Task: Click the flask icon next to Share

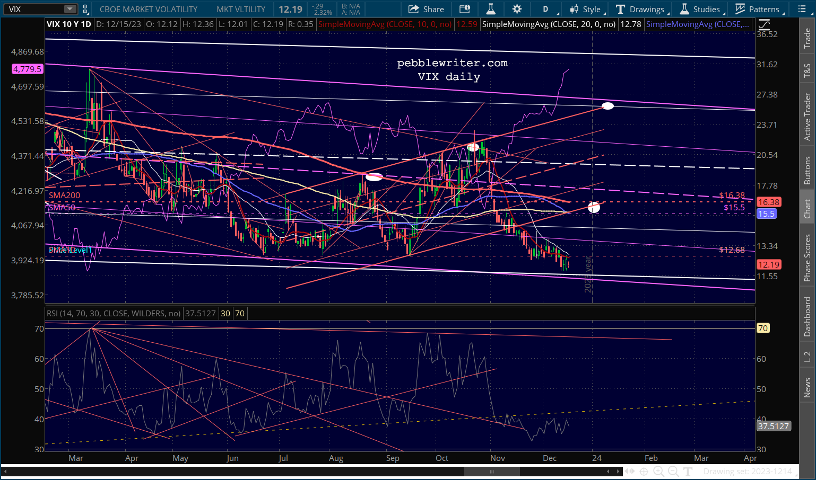Action: [x=491, y=9]
